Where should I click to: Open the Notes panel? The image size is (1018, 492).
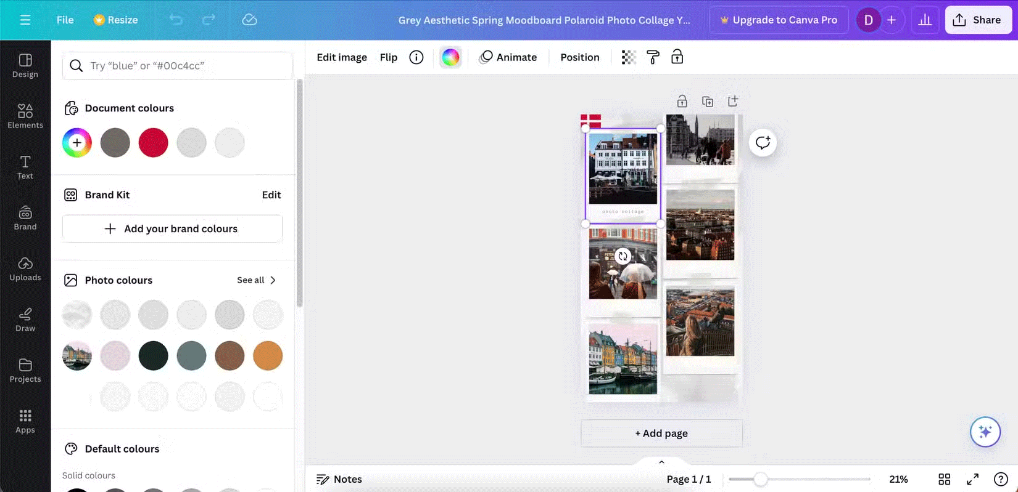(x=339, y=479)
